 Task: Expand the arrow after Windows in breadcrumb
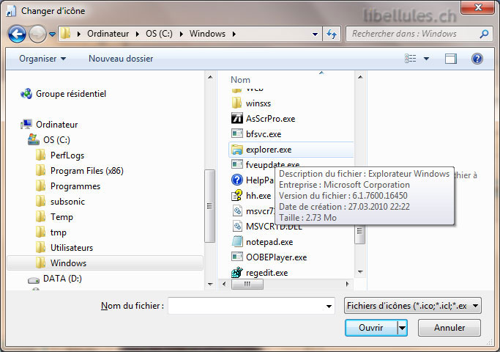(234, 34)
